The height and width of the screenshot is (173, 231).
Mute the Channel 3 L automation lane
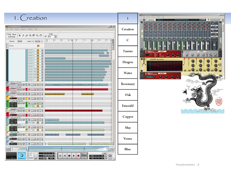pyautogui.click(x=43, y=53)
